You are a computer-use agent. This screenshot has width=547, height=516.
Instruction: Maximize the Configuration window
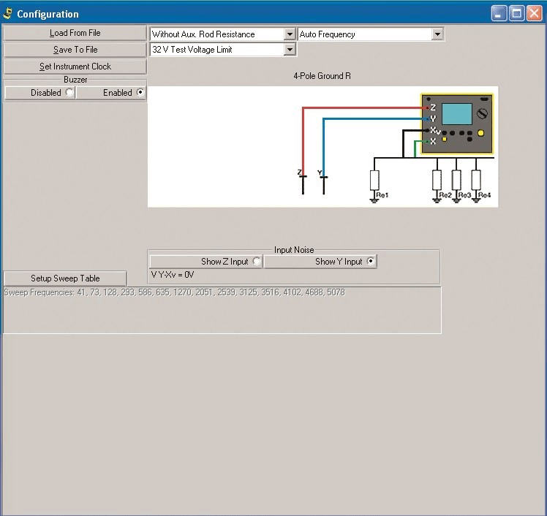pos(516,14)
